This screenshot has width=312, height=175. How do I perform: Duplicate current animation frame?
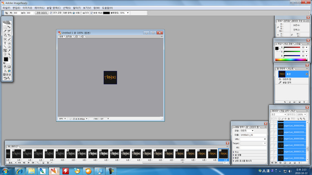43,163
